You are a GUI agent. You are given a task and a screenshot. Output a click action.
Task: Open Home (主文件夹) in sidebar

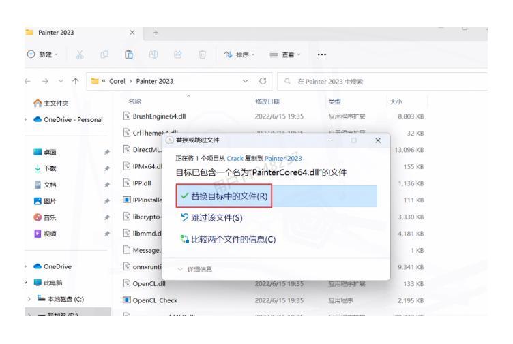[x=51, y=104]
